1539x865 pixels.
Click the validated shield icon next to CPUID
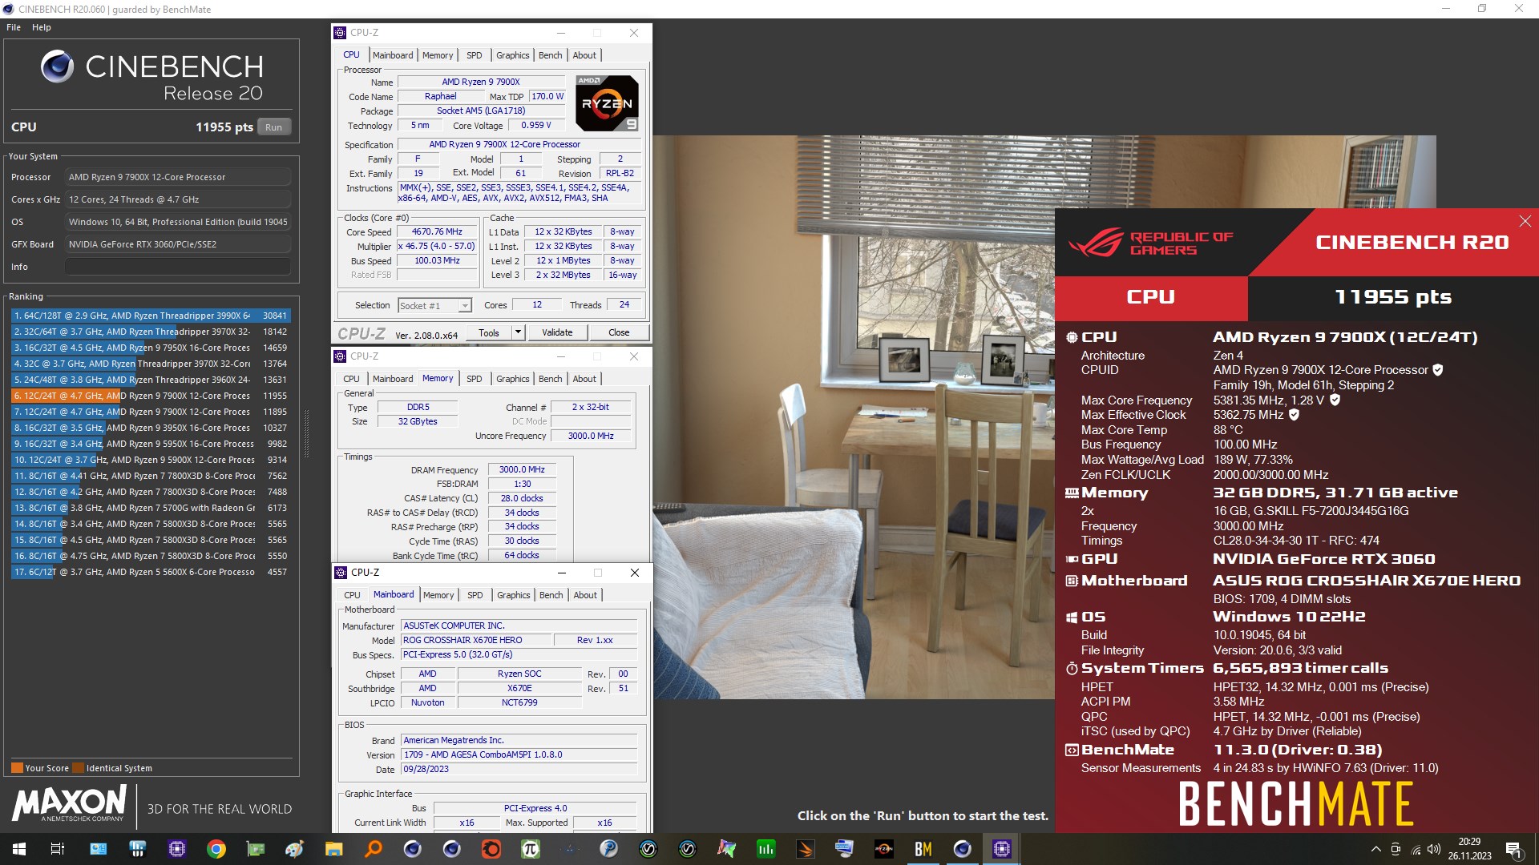pos(1438,370)
